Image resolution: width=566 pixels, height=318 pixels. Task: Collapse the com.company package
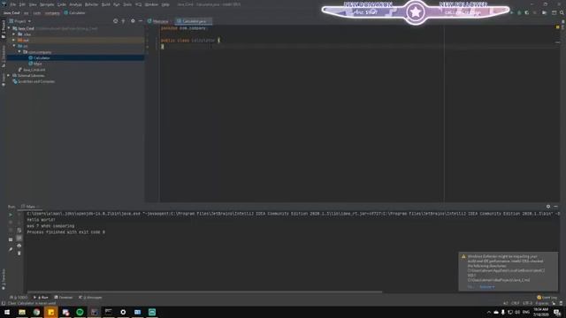pyautogui.click(x=19, y=52)
